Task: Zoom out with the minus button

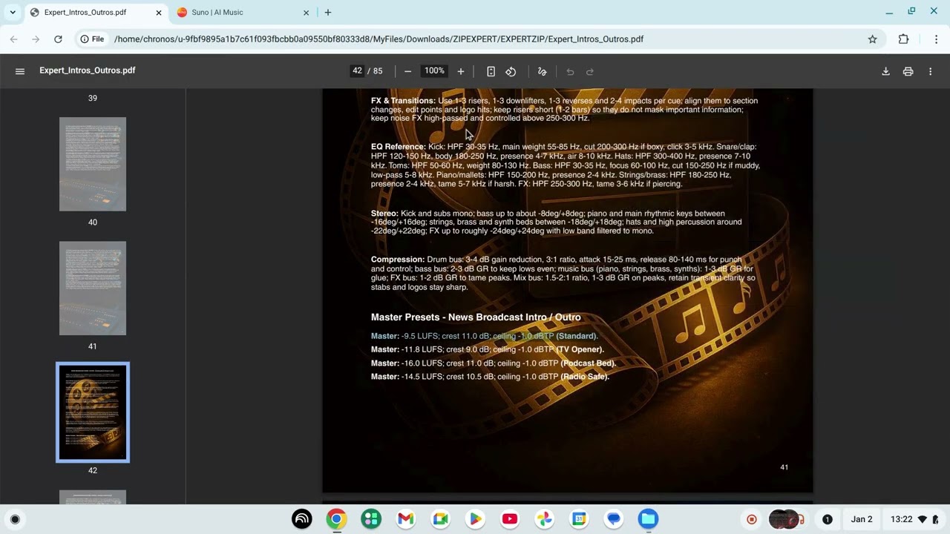Action: pyautogui.click(x=407, y=71)
